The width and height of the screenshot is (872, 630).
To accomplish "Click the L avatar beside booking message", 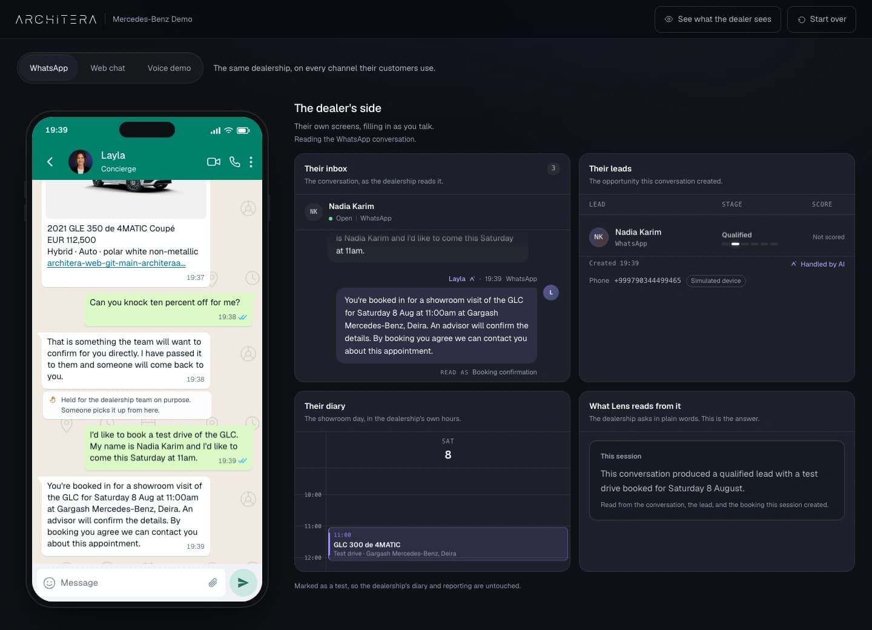I will tap(551, 293).
